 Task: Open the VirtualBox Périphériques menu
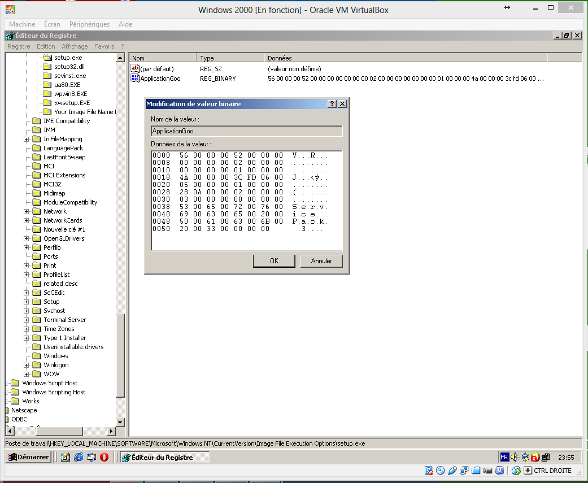(89, 24)
